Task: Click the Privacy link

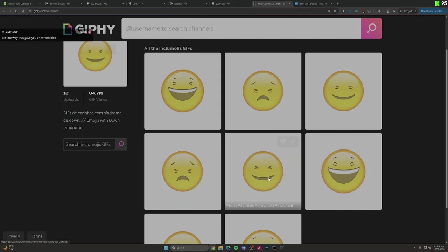Action: click(x=14, y=236)
